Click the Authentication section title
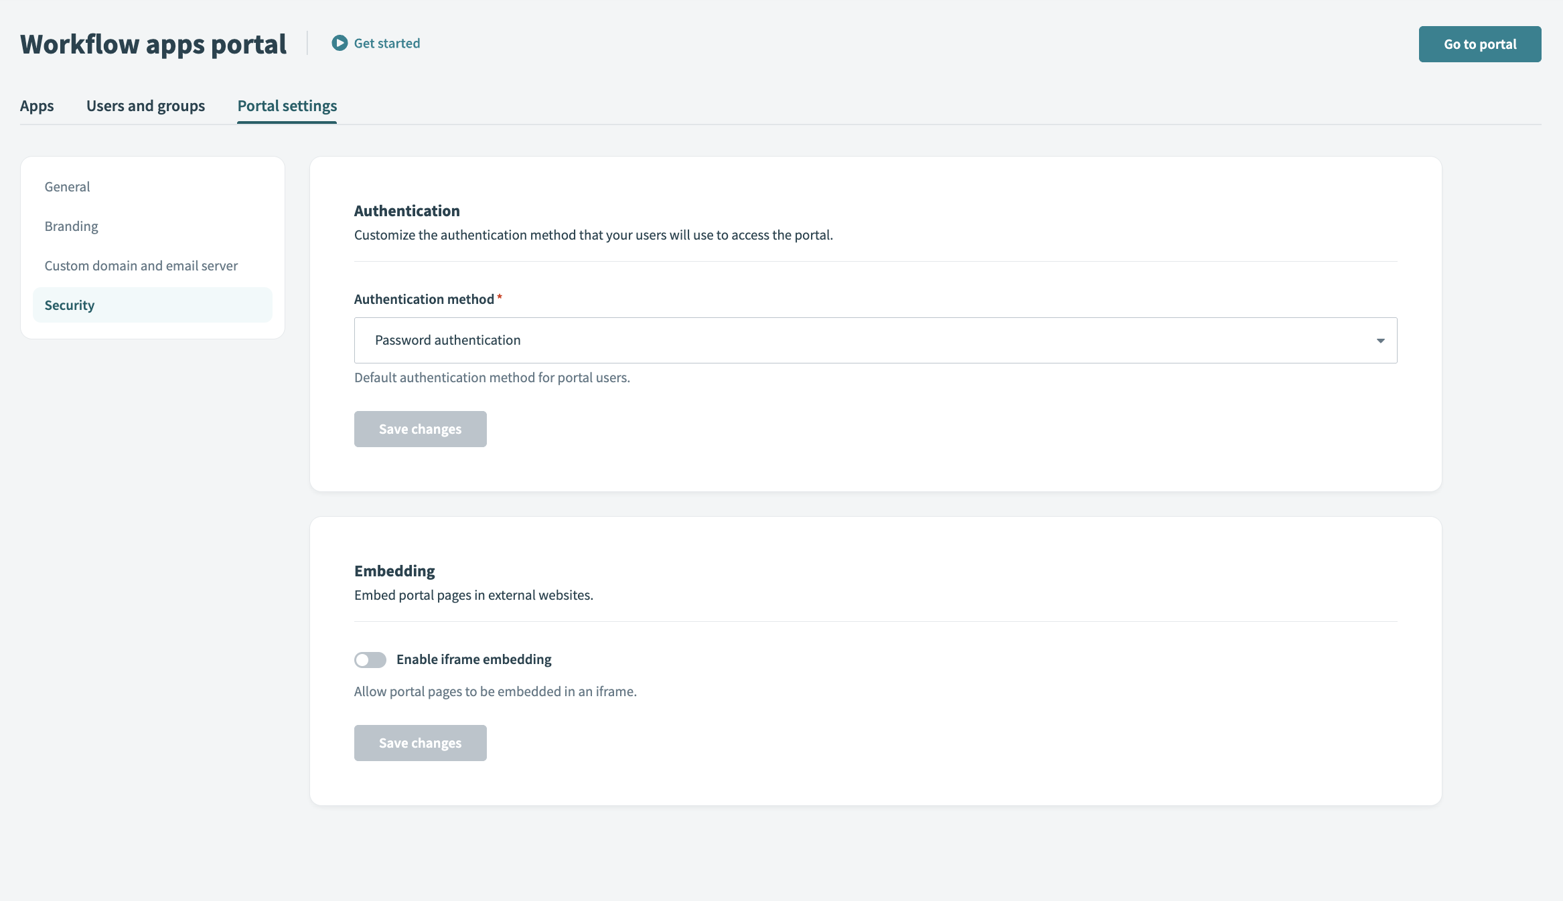This screenshot has width=1563, height=901. tap(406, 210)
